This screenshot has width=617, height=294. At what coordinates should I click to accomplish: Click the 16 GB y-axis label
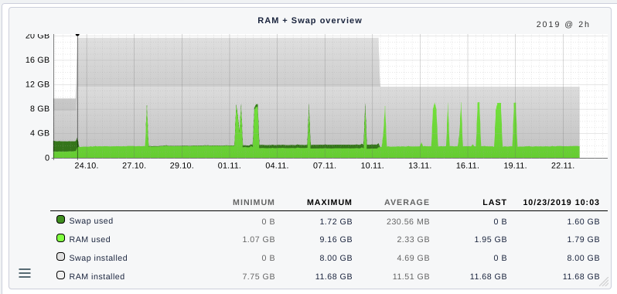38,60
